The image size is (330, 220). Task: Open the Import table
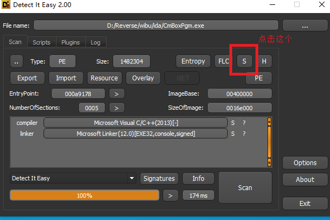pyautogui.click(x=66, y=78)
